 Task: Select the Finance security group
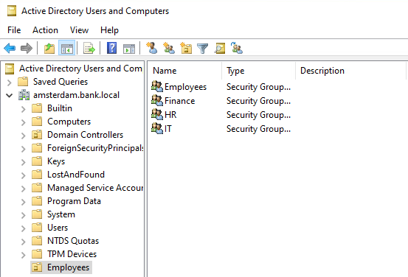pyautogui.click(x=179, y=101)
